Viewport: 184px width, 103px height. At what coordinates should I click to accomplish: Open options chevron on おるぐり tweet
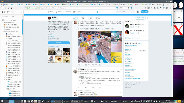(x=121, y=70)
